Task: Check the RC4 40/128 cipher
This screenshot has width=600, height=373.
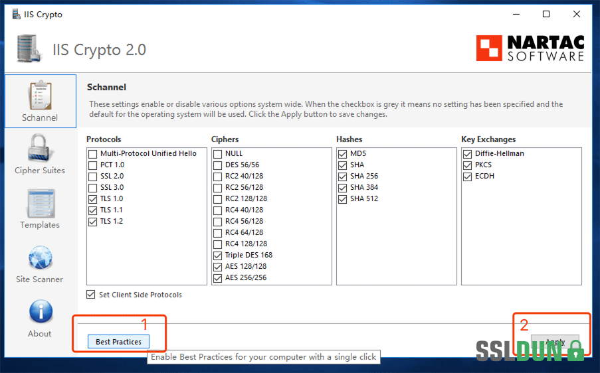Action: pos(217,210)
